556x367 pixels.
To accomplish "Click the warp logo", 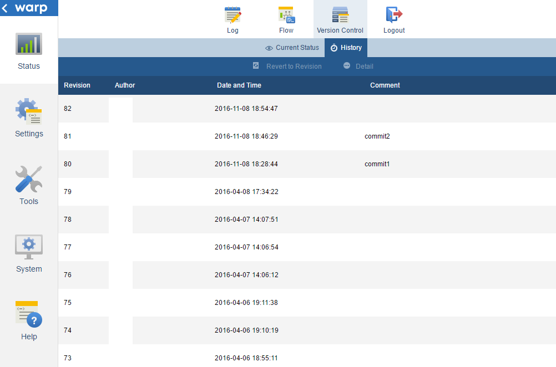I will pyautogui.click(x=31, y=8).
